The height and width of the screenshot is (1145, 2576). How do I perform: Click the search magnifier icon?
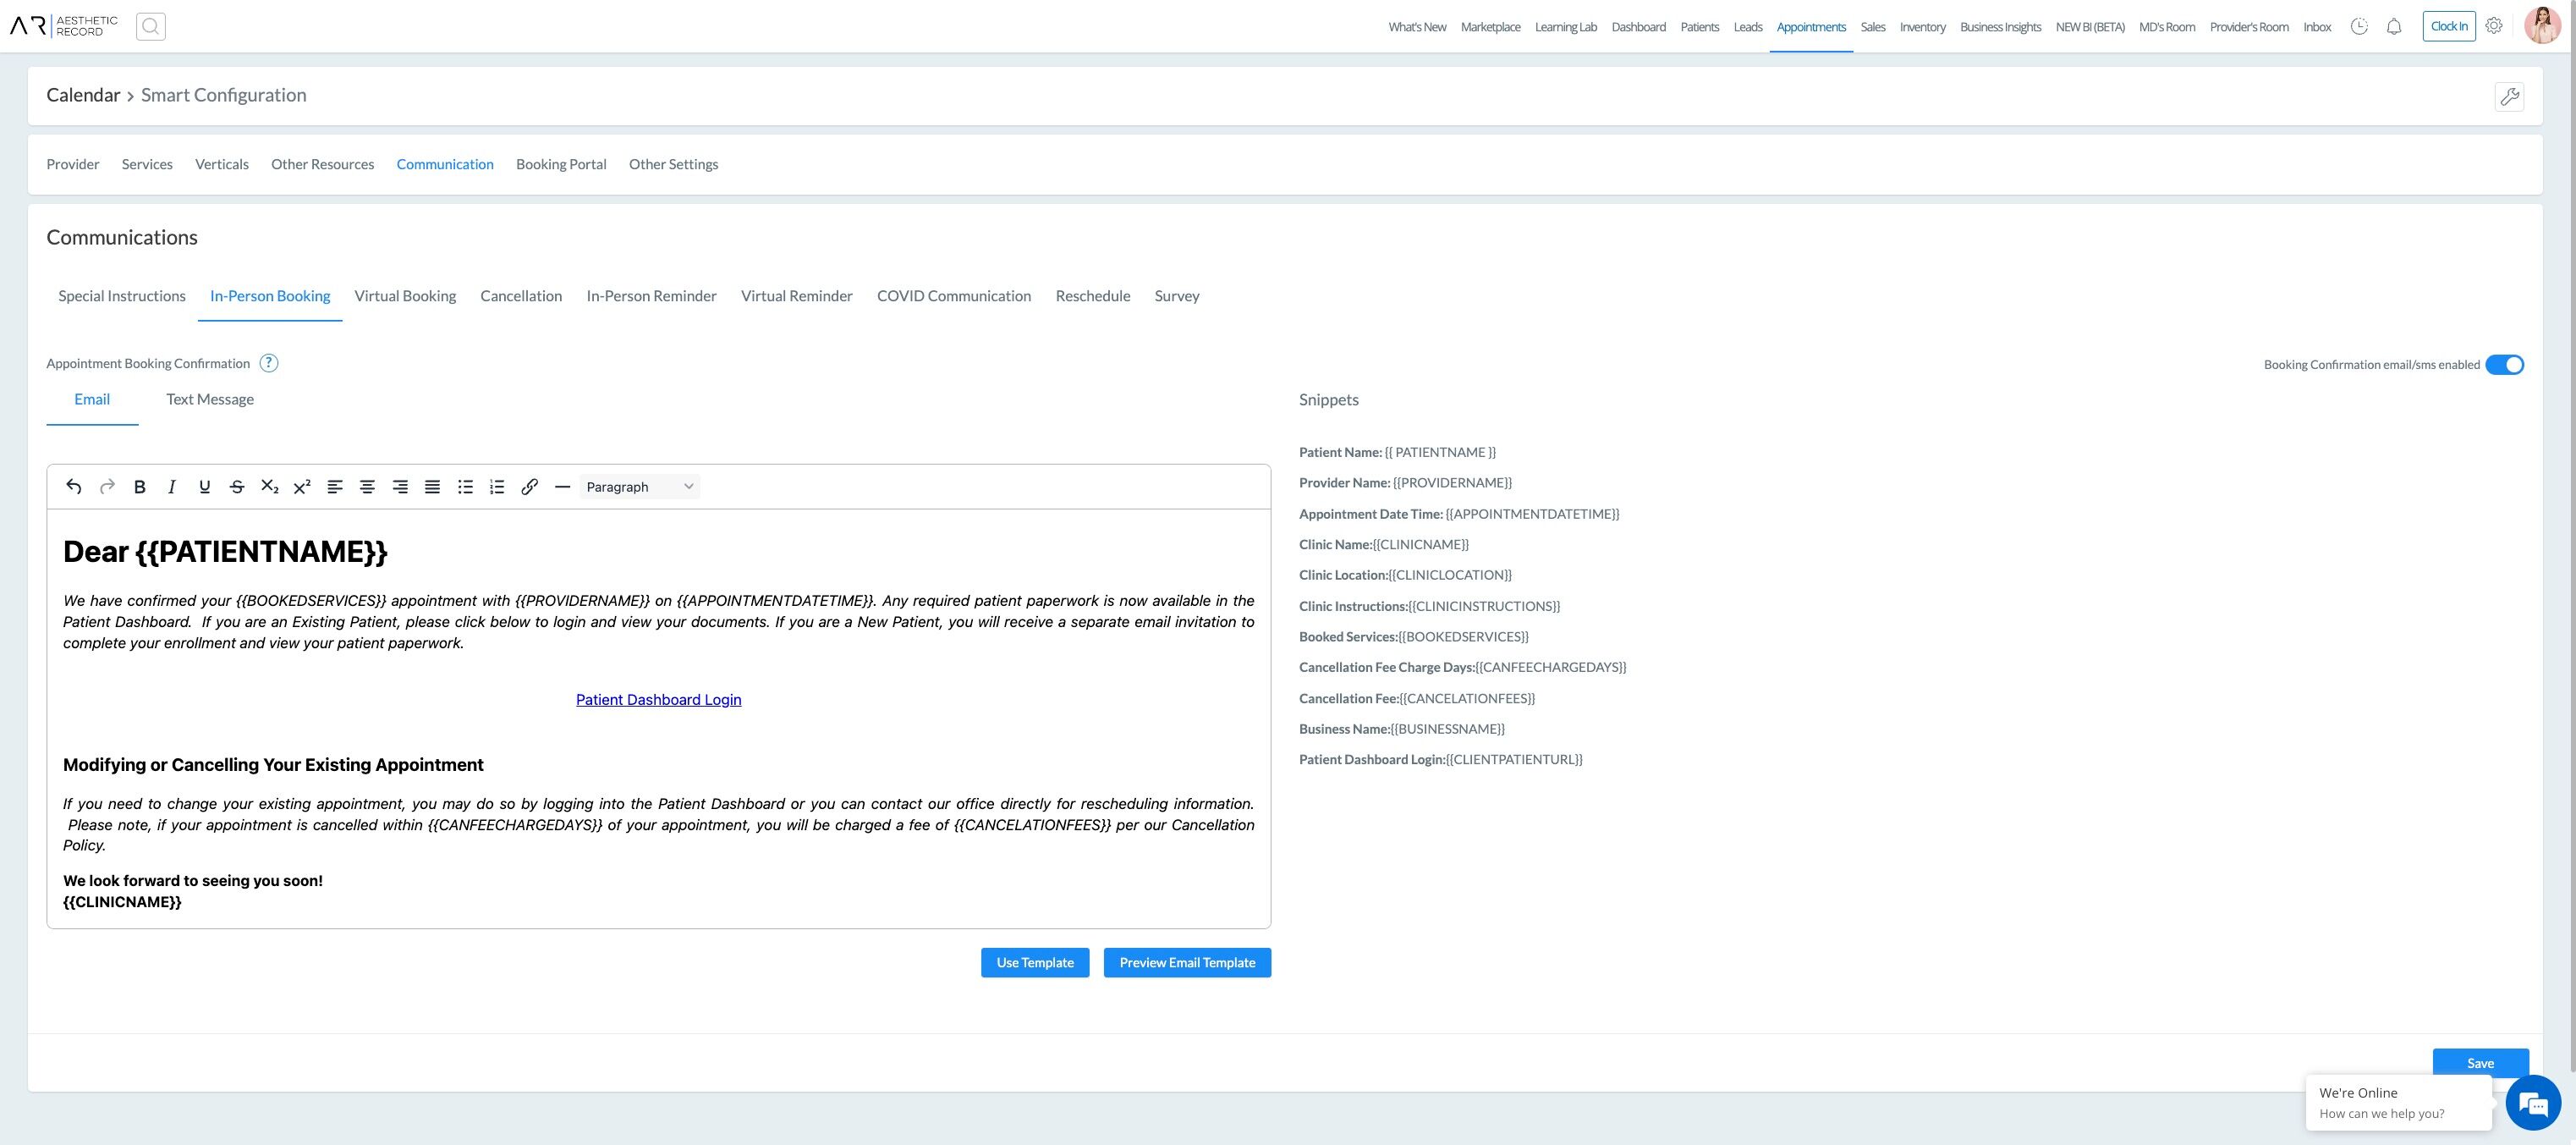[151, 27]
